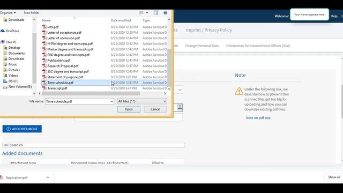Open the Note on pdf size link
Image resolution: width=343 pixels, height=193 pixels.
[x=258, y=118]
